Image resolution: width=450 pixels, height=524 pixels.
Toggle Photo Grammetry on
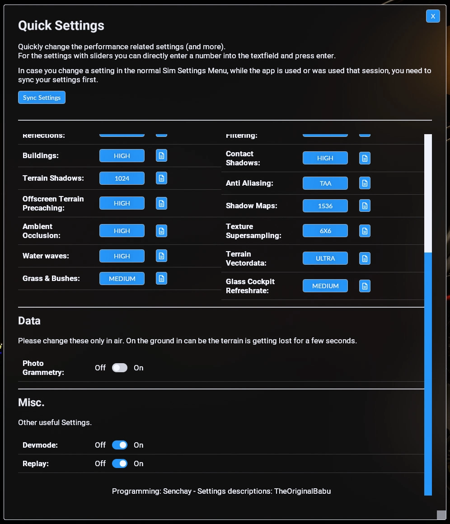[119, 368]
